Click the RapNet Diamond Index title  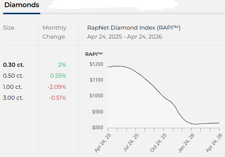click(133, 28)
